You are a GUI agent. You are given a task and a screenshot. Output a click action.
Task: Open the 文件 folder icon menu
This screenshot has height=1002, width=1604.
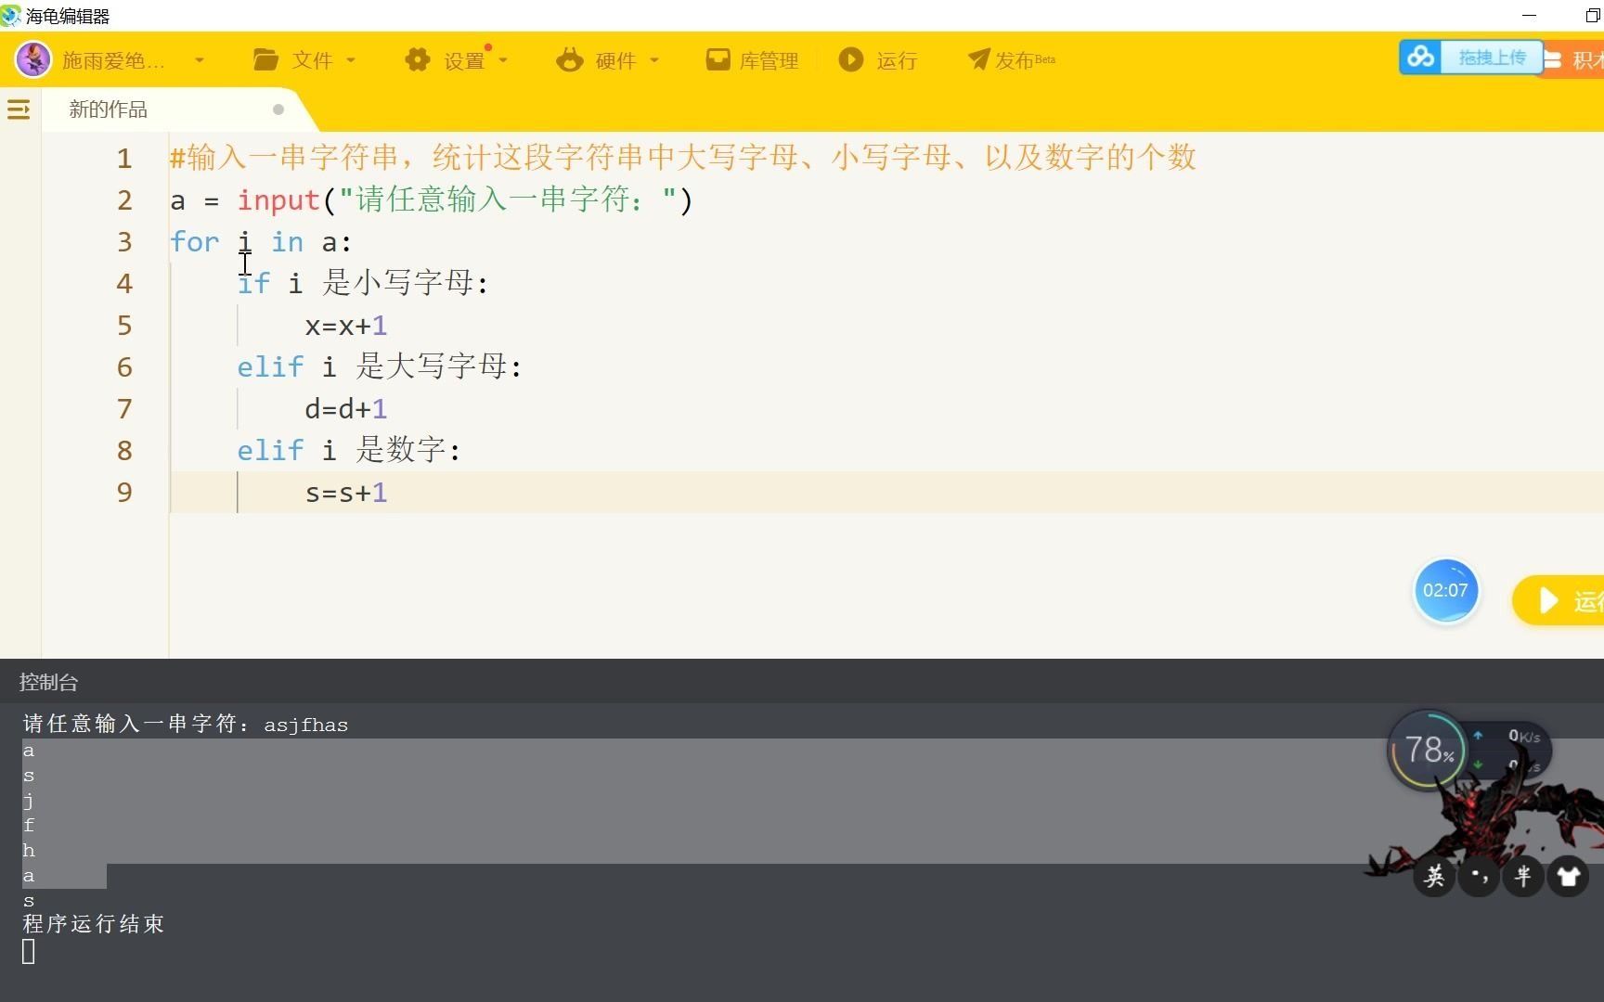tap(266, 60)
